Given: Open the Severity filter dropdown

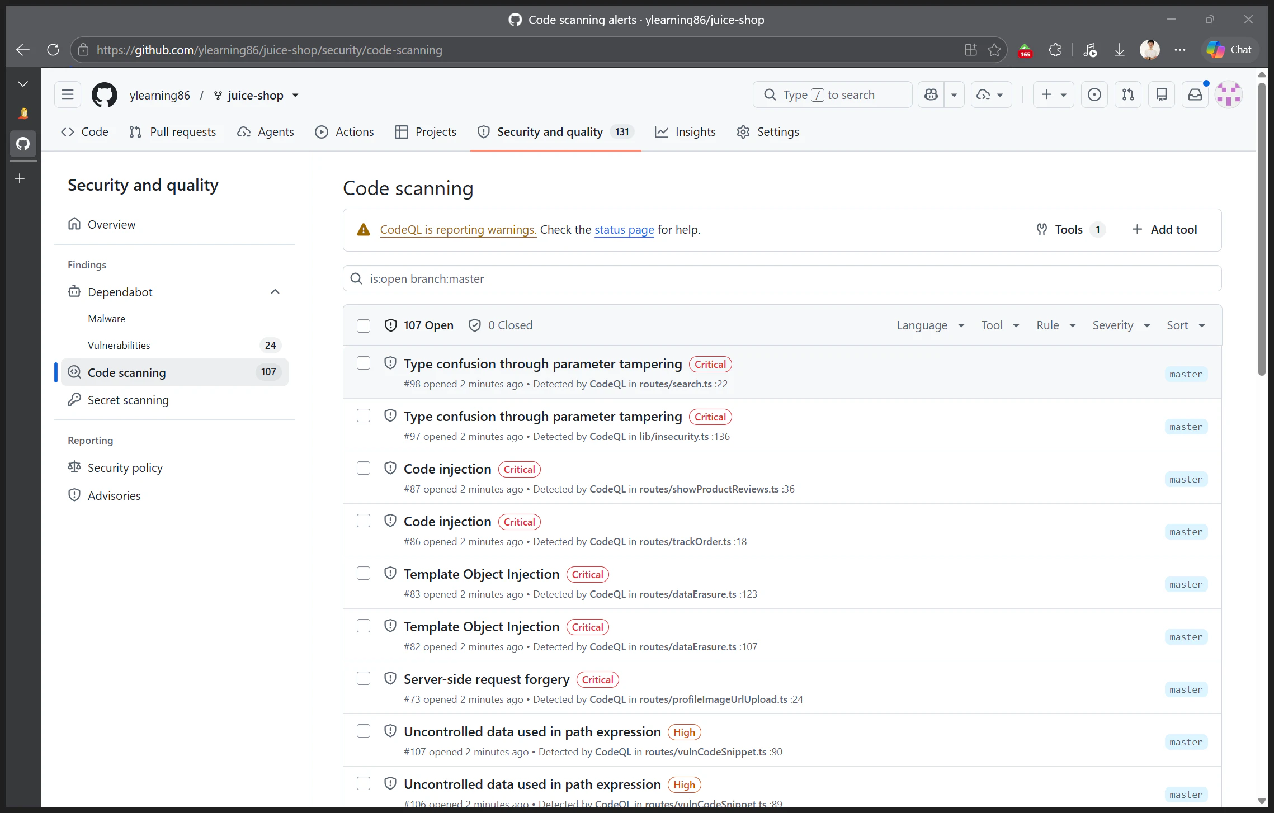Looking at the screenshot, I should coord(1121,325).
